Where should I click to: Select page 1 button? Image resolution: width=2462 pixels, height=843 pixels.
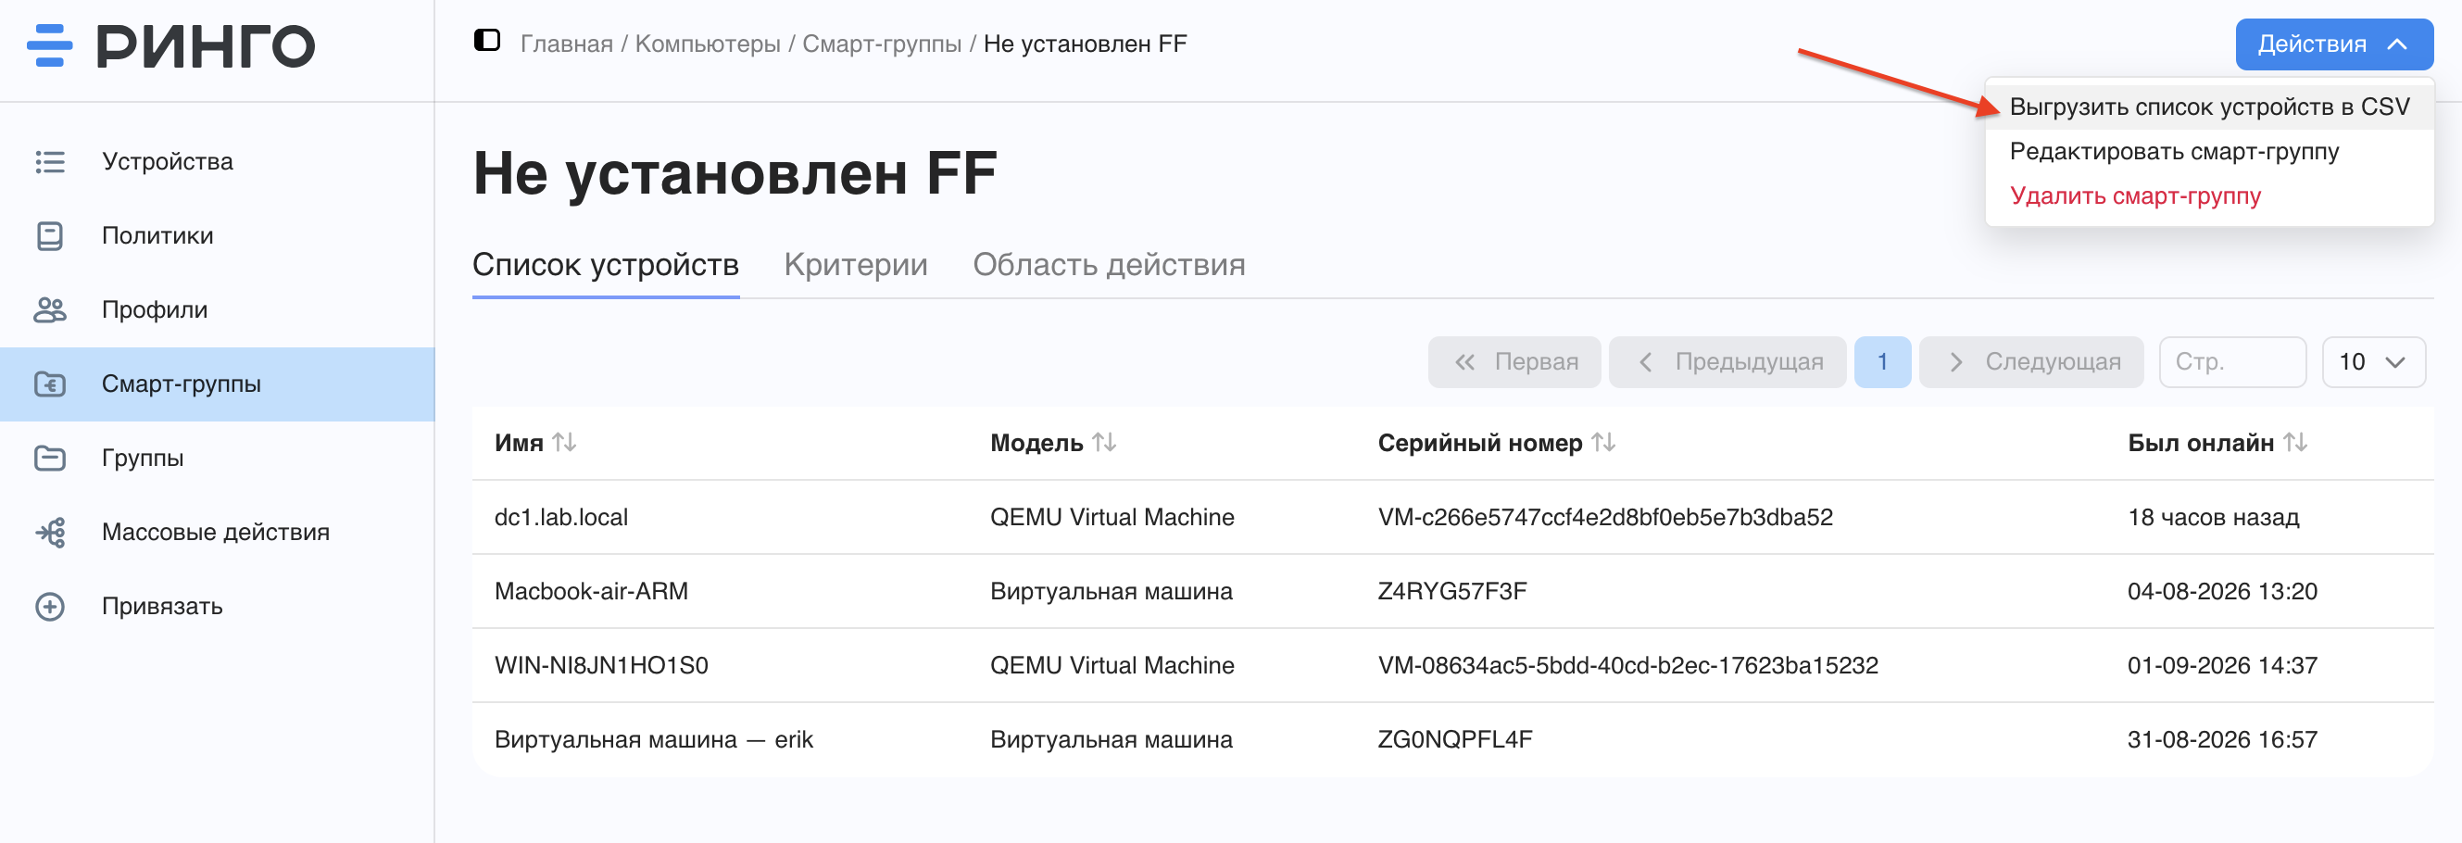pos(1882,362)
